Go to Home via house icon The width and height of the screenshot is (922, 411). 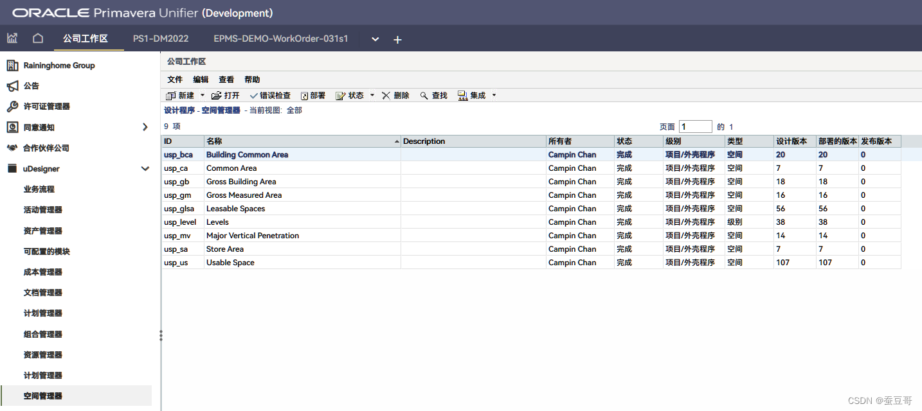[38, 39]
